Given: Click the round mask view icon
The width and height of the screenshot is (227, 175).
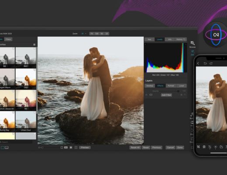Looking at the screenshot, I should coord(71,147).
